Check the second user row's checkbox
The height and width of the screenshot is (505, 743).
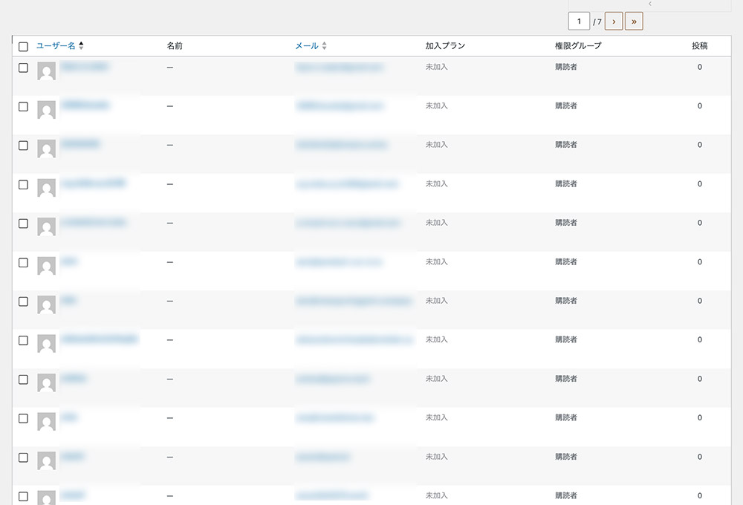(x=23, y=107)
